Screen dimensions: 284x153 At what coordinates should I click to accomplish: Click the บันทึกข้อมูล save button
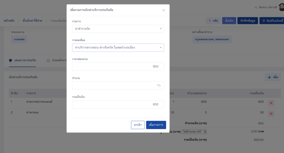[248, 21]
